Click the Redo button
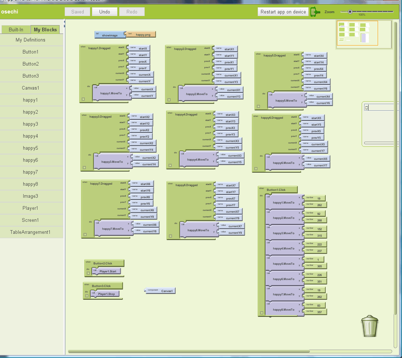The width and height of the screenshot is (402, 358). [x=132, y=12]
